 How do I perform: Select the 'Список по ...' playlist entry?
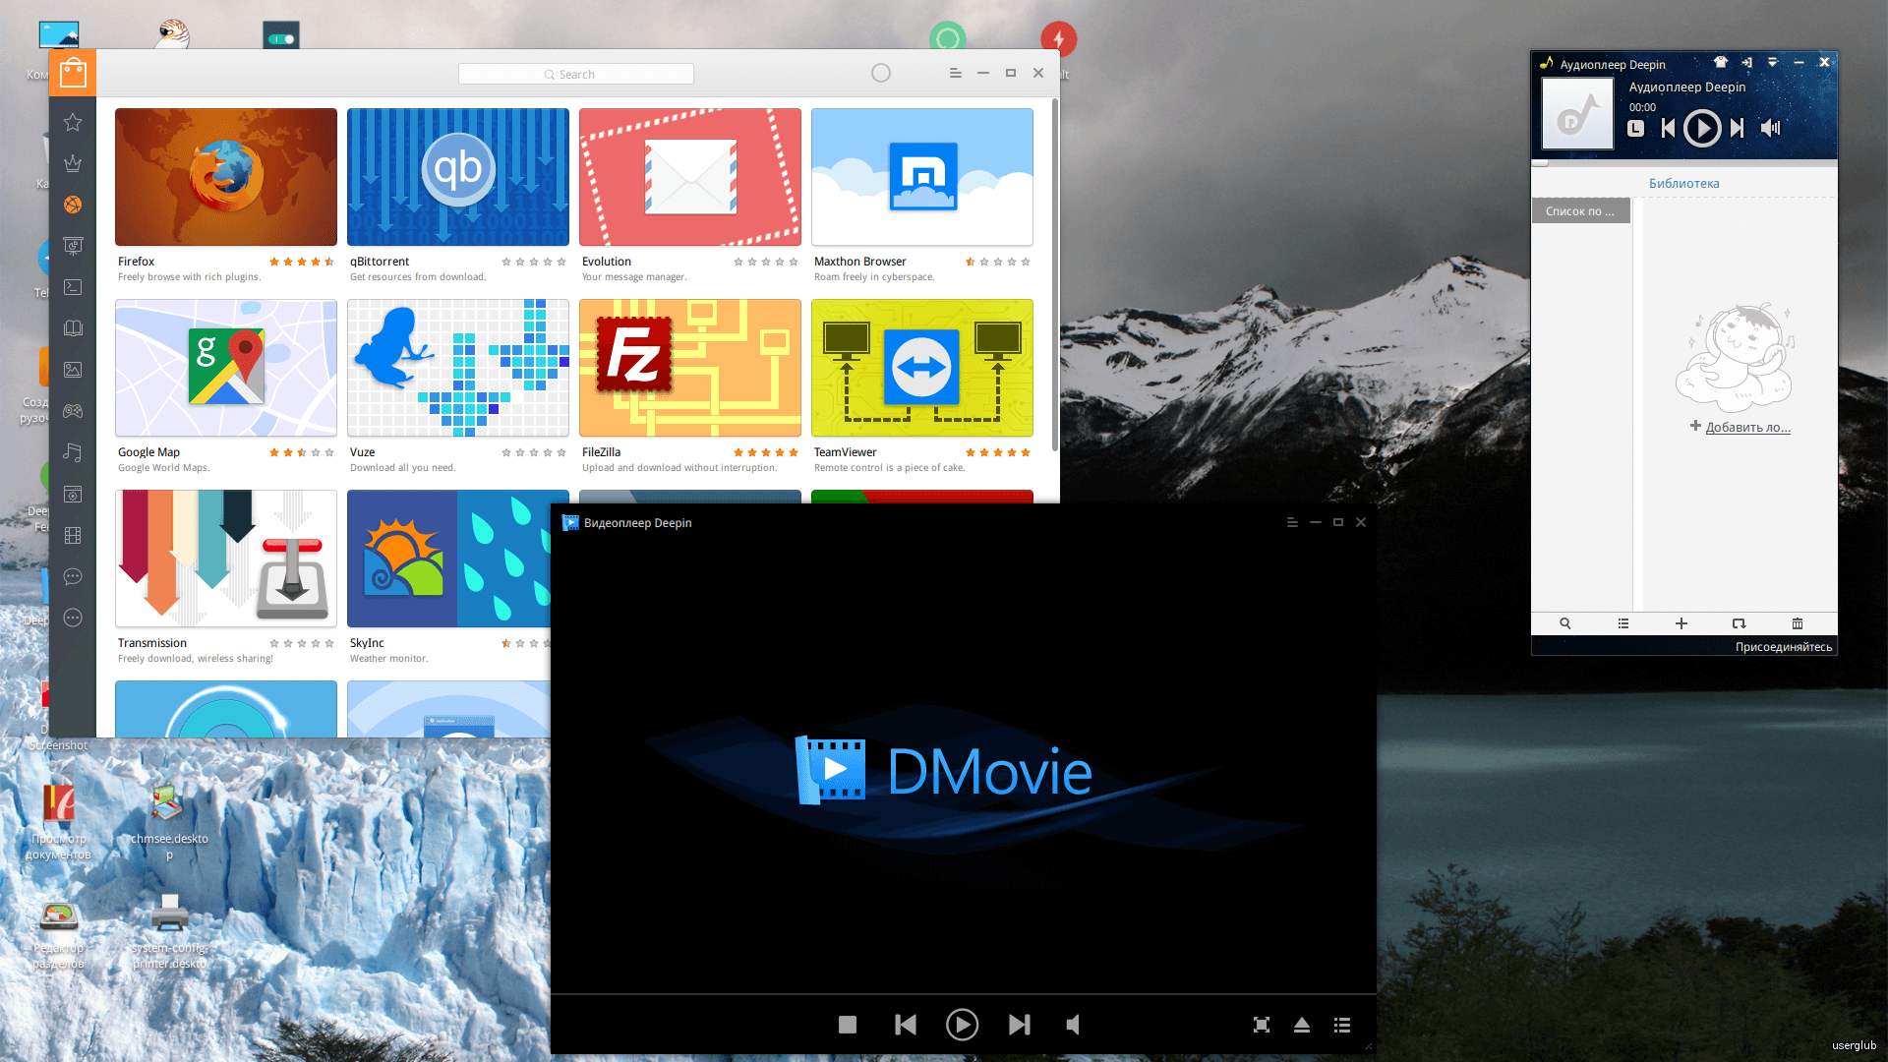1581,211
